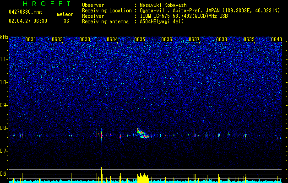This screenshot has width=288, height=183.
Task: Click the 0633 time marker
Action: coord(85,39)
